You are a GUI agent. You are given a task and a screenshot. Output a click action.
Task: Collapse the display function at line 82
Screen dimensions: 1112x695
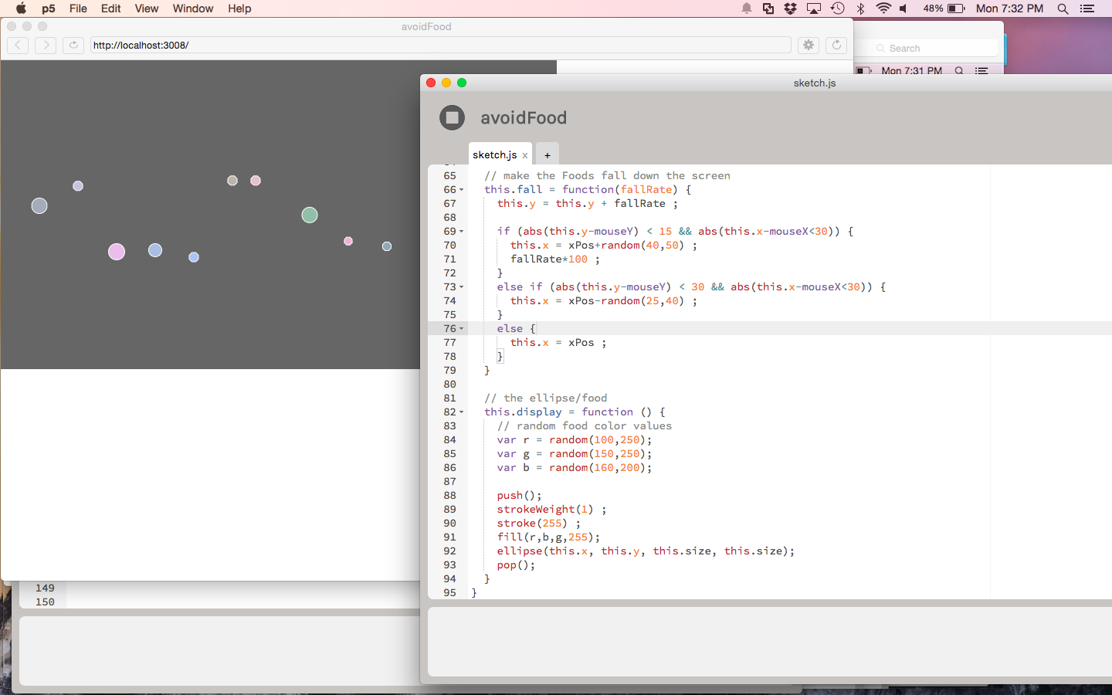pyautogui.click(x=462, y=412)
